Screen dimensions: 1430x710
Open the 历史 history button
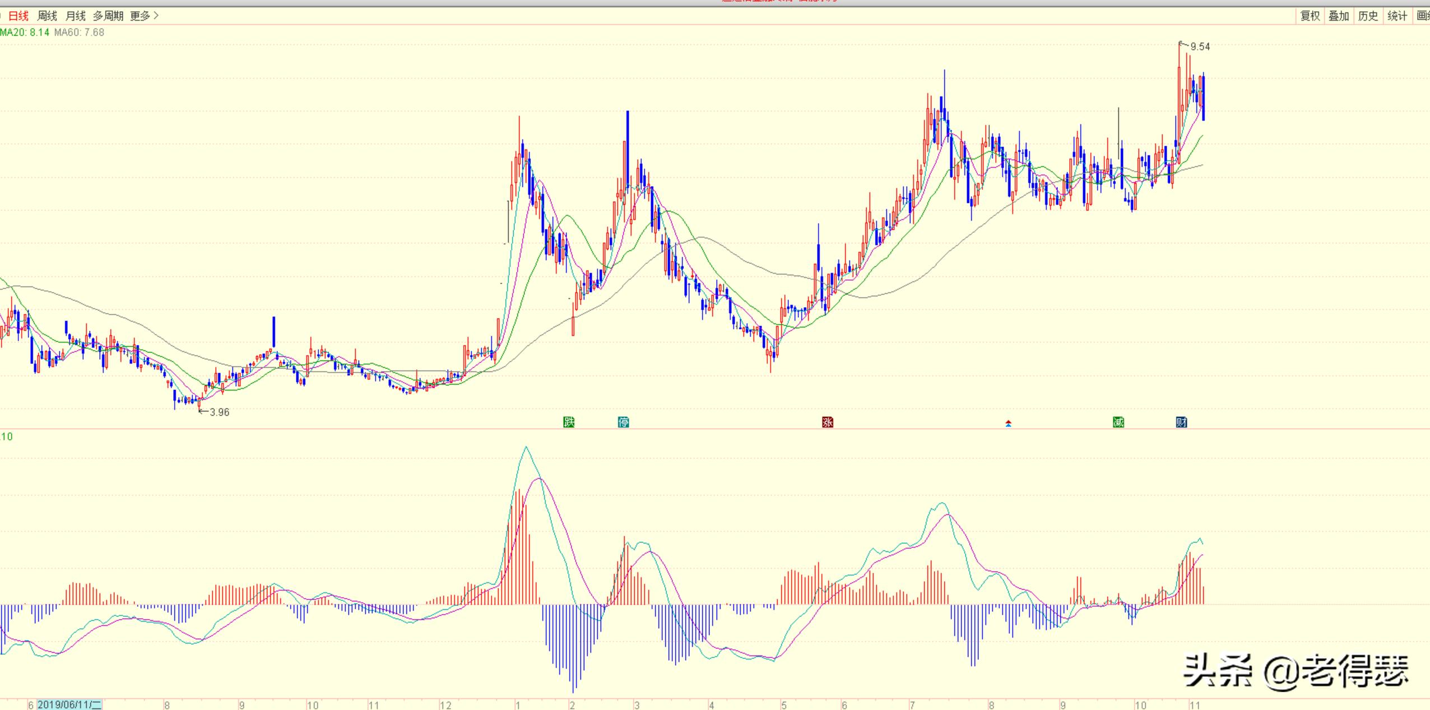pos(1368,16)
